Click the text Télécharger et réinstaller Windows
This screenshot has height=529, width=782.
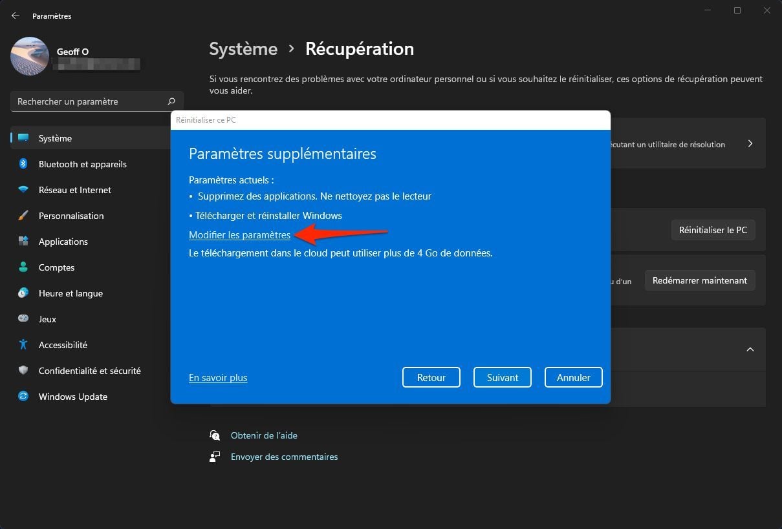268,215
